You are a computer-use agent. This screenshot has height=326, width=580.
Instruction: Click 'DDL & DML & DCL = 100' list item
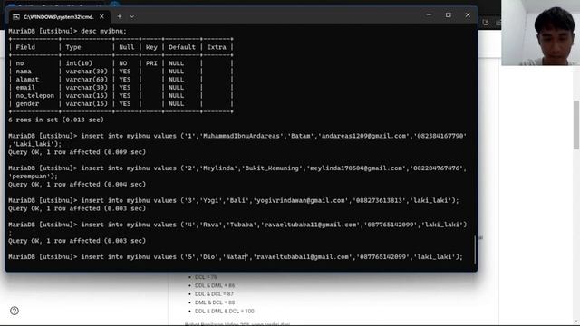pyautogui.click(x=225, y=312)
